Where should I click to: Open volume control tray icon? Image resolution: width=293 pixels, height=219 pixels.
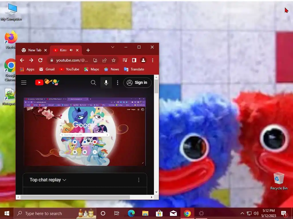(x=256, y=213)
